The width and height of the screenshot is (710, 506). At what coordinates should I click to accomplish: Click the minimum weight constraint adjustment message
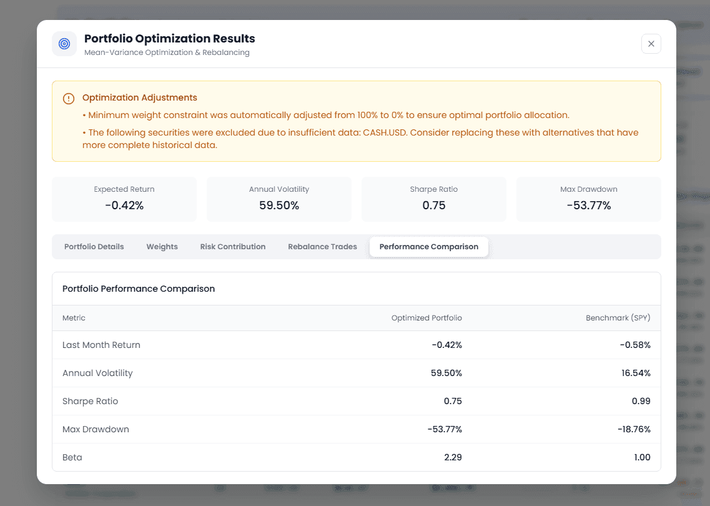[326, 115]
